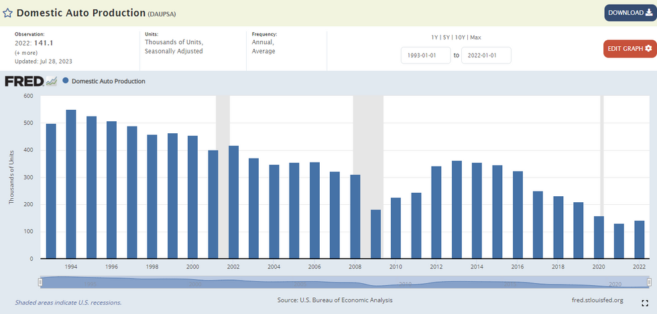
Task: Star the Domestic Auto Production series
Action: pyautogui.click(x=7, y=13)
